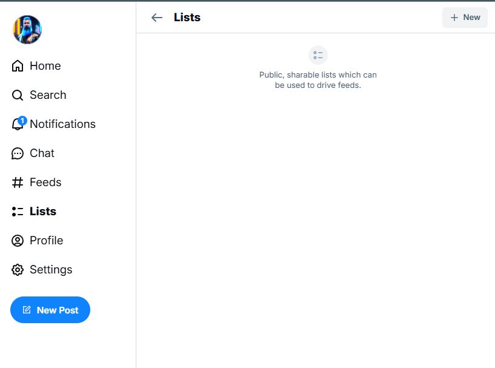Select the Home text label

45,66
